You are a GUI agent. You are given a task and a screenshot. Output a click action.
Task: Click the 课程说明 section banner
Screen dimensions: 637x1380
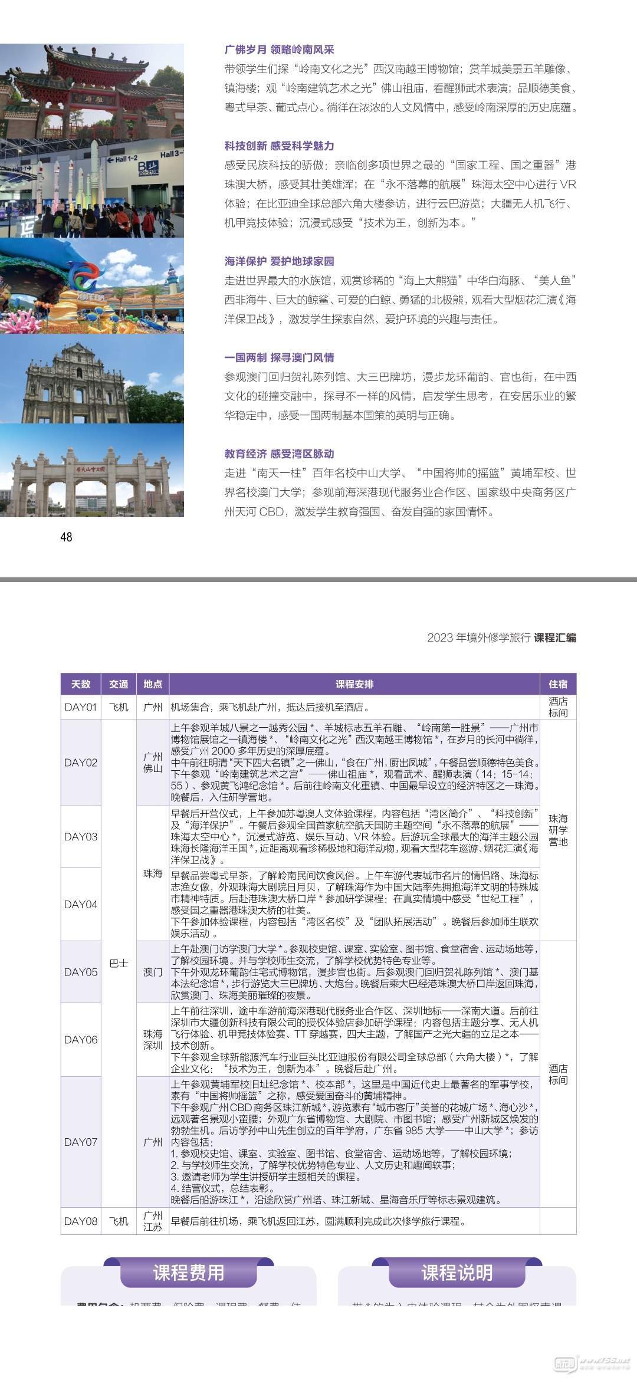[457, 1273]
